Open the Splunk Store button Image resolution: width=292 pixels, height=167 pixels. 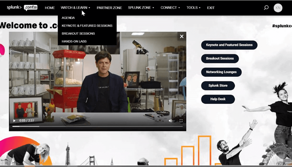[x=218, y=86]
